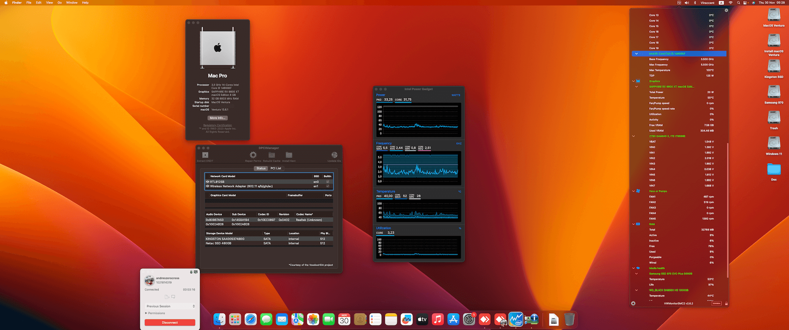Open Freeform from the Dock
The height and width of the screenshot is (330, 789).
[406, 319]
